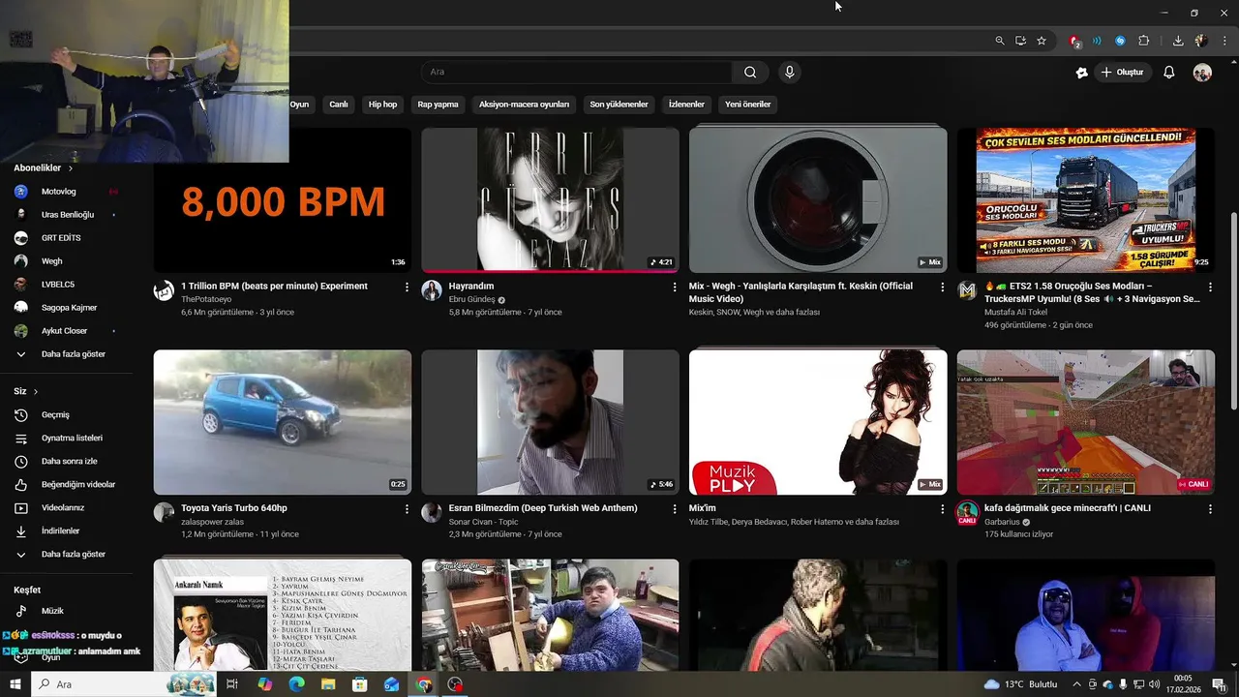Bookmark this page with the star icon

pyautogui.click(x=1042, y=41)
